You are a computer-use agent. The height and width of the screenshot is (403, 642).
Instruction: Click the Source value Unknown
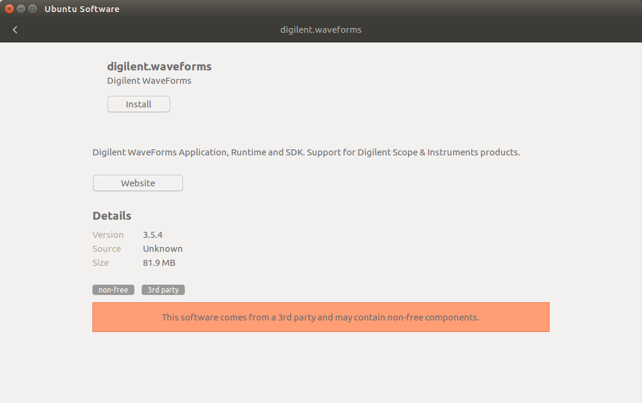[x=162, y=249]
